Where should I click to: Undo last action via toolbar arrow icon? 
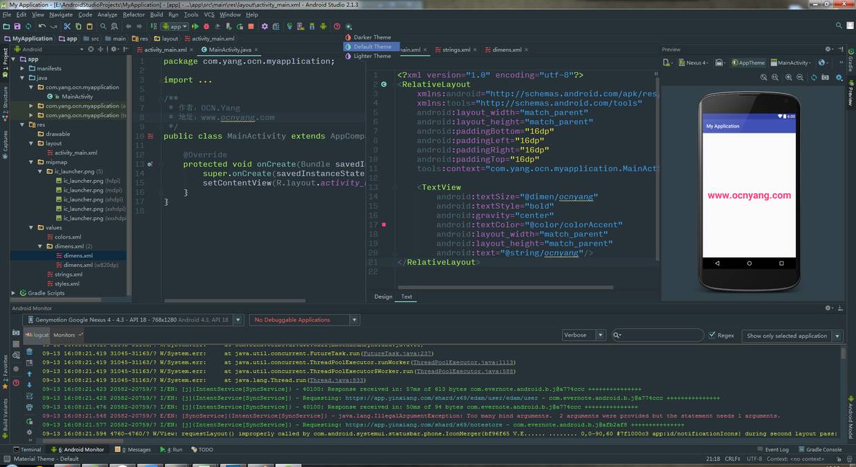point(43,26)
